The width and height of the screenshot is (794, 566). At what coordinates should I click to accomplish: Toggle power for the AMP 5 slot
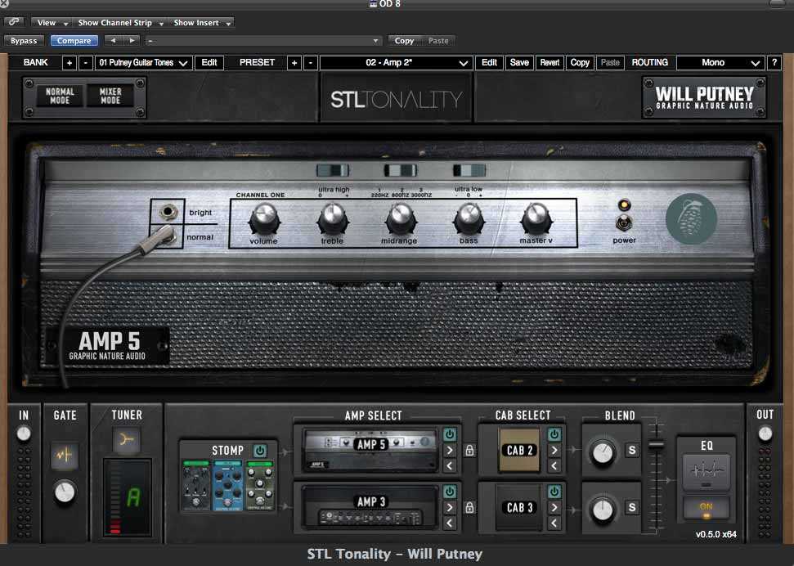point(450,434)
